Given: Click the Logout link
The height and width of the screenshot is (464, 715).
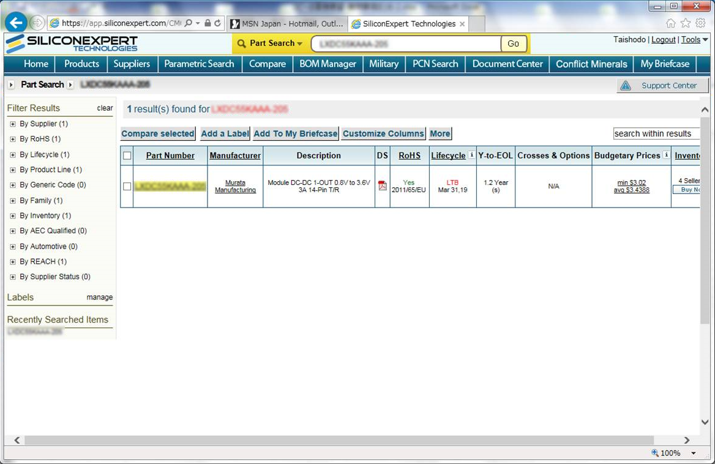Looking at the screenshot, I should pos(664,40).
